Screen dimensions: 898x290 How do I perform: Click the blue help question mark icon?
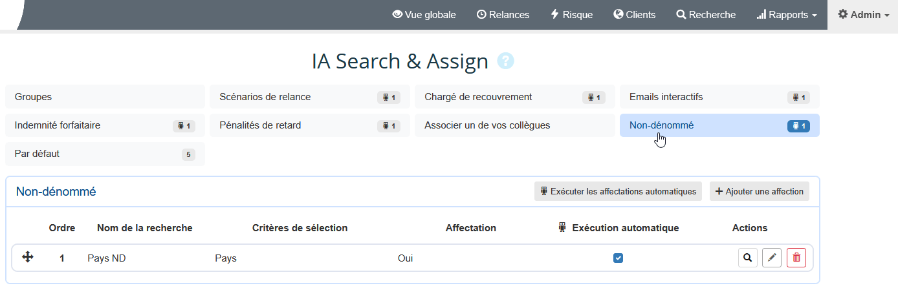point(505,61)
